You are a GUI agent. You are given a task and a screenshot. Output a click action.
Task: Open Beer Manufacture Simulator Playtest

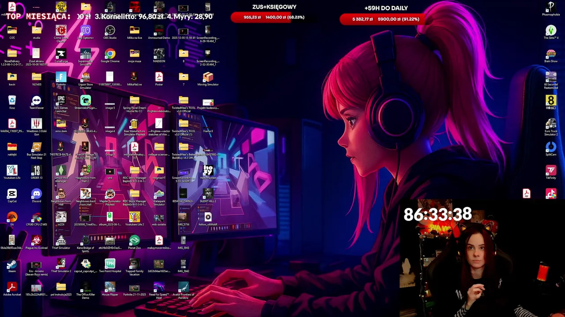(135, 126)
